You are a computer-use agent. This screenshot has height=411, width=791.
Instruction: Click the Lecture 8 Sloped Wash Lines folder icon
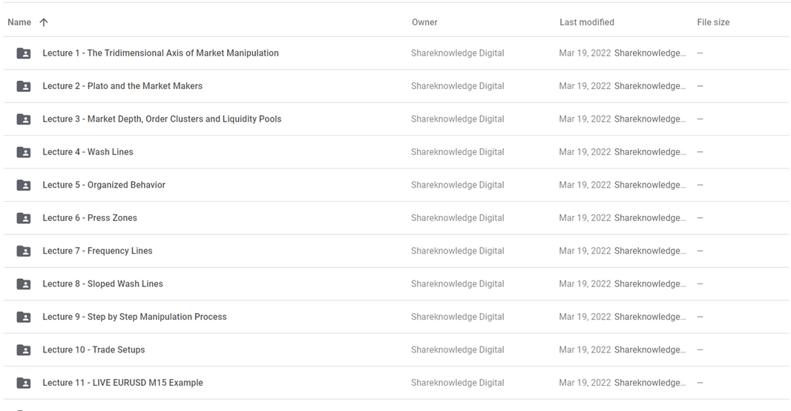(24, 284)
